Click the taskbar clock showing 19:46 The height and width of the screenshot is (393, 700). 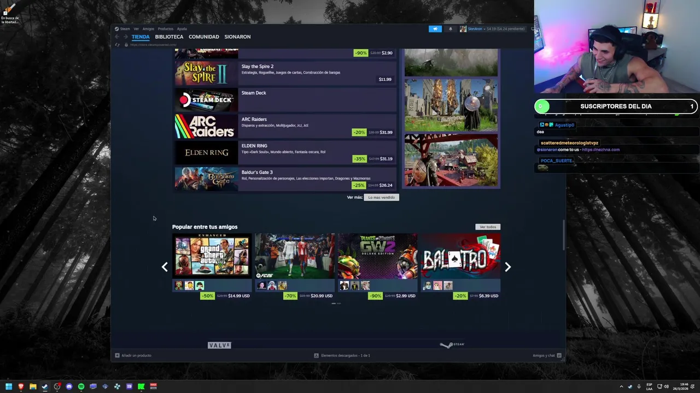pos(681,386)
